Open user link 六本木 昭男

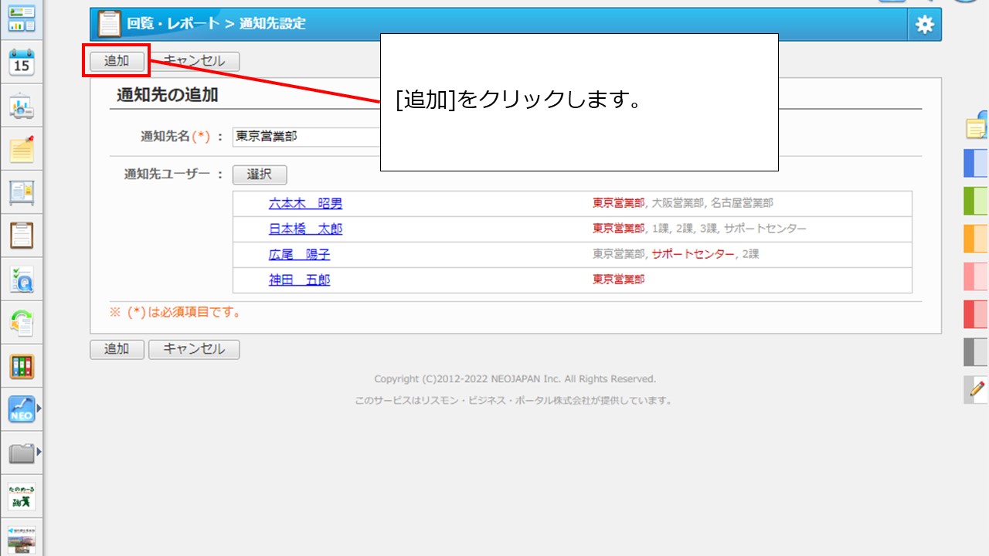point(305,204)
